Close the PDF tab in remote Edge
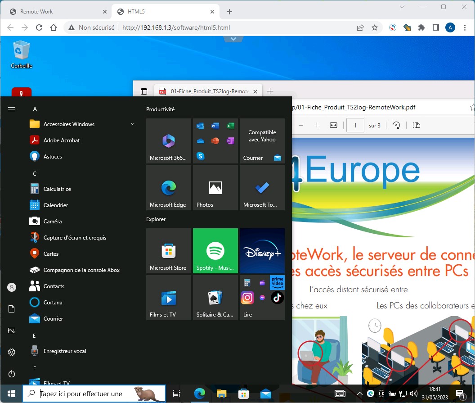This screenshot has height=403, width=475. (255, 91)
